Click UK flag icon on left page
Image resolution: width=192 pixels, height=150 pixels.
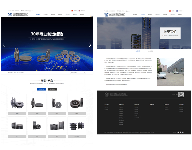click(x=79, y=11)
